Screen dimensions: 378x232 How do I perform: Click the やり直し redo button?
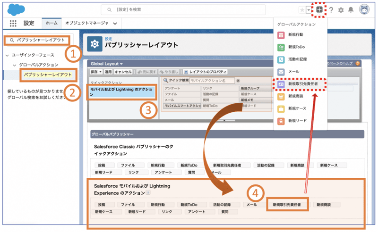coord(169,72)
